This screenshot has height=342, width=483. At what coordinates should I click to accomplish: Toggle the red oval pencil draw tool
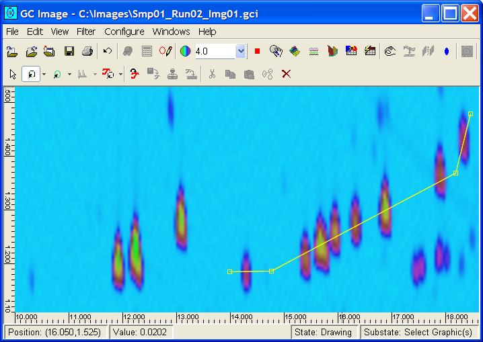pyautogui.click(x=165, y=51)
